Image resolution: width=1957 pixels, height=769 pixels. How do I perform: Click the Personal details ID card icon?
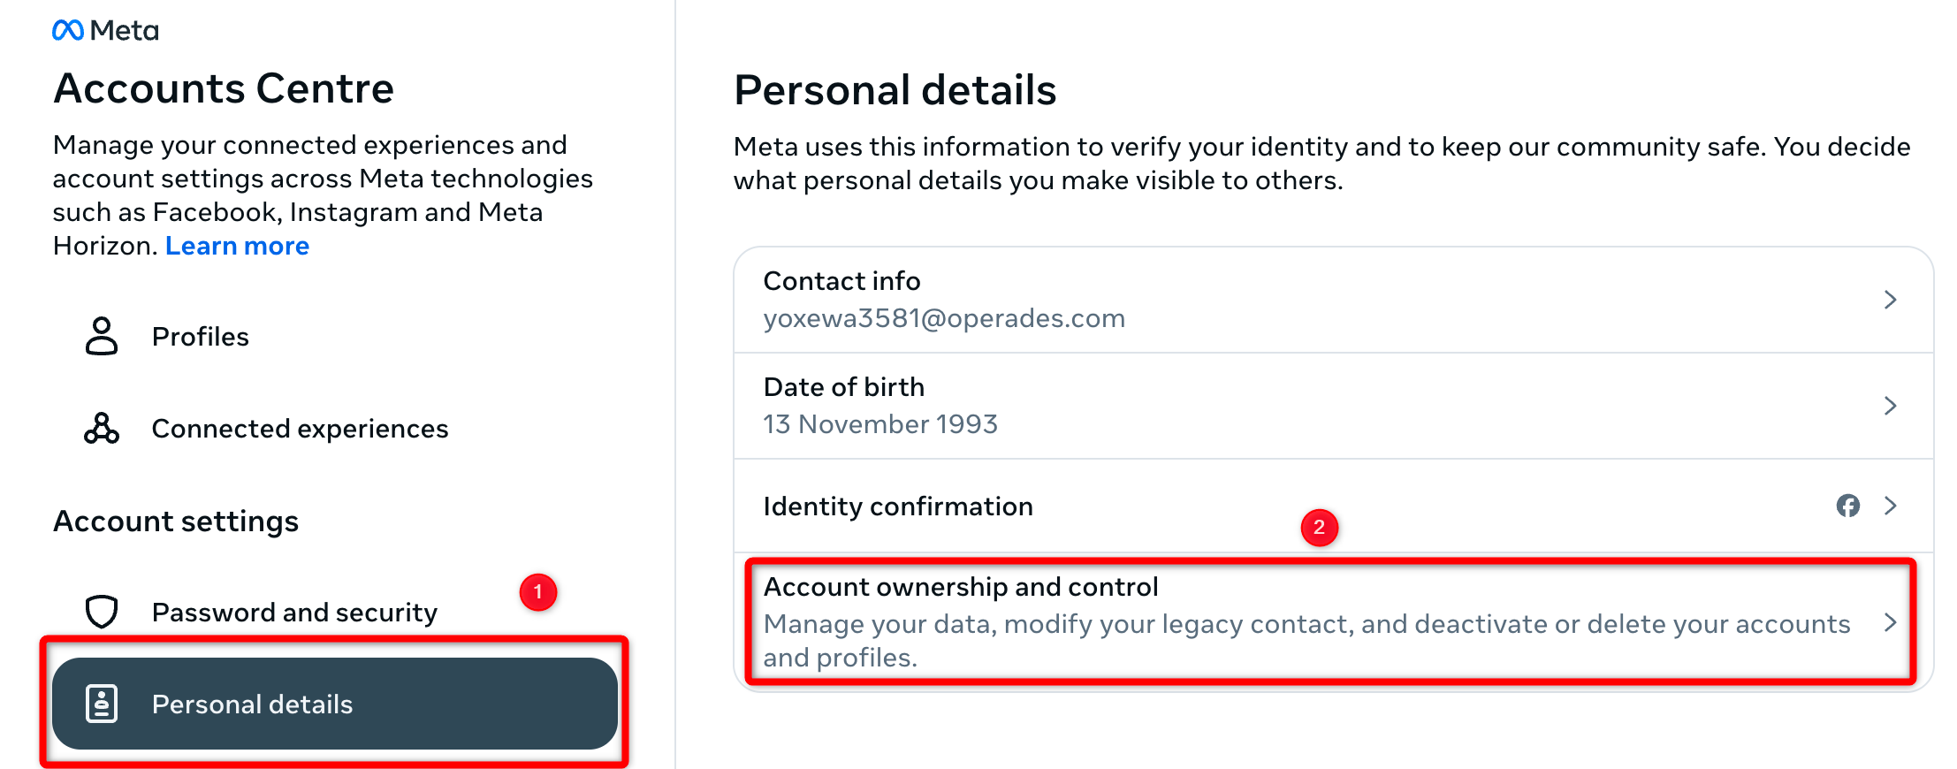[102, 704]
